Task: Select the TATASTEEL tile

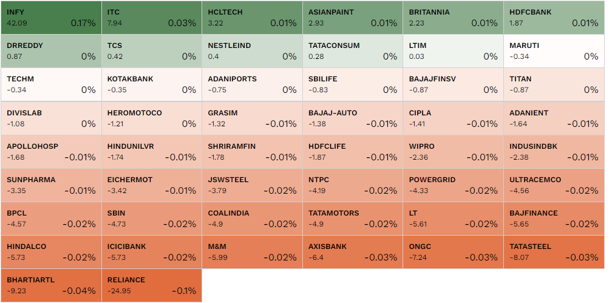Action: tap(554, 252)
